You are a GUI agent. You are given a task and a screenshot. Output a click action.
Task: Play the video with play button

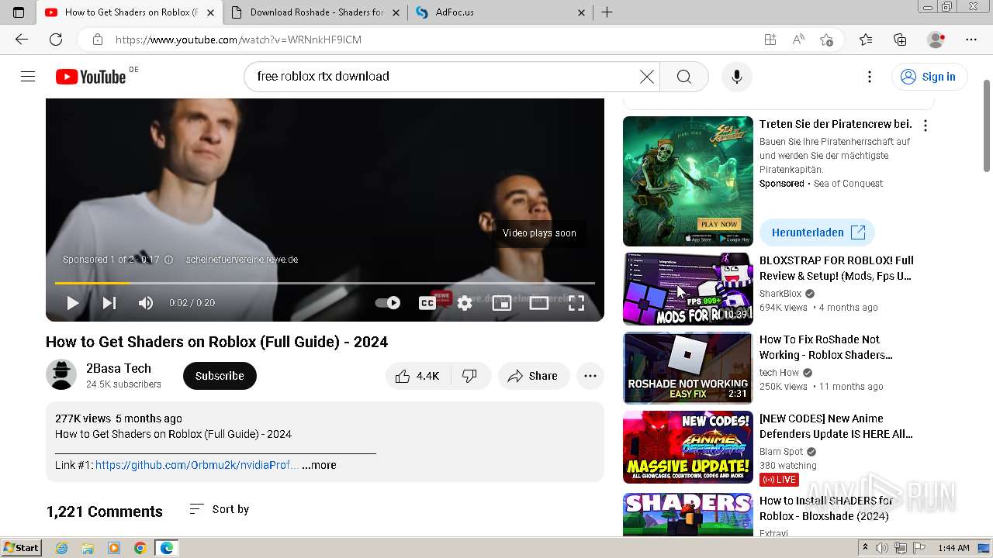(x=72, y=303)
